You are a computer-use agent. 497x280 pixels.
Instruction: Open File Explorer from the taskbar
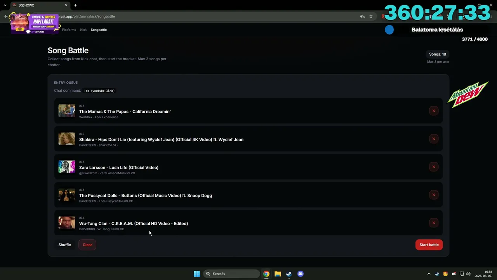coord(278,274)
